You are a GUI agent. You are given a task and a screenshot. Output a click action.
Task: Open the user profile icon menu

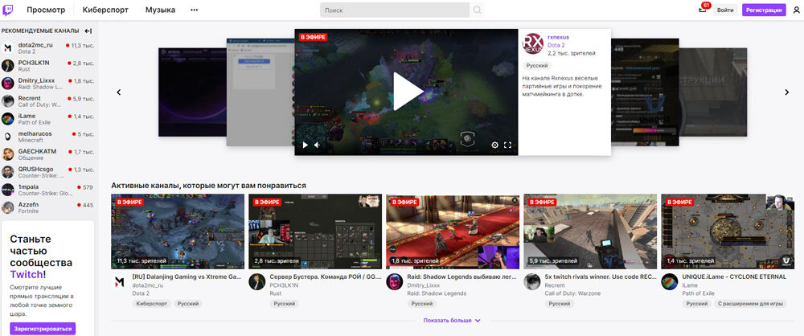pyautogui.click(x=796, y=10)
